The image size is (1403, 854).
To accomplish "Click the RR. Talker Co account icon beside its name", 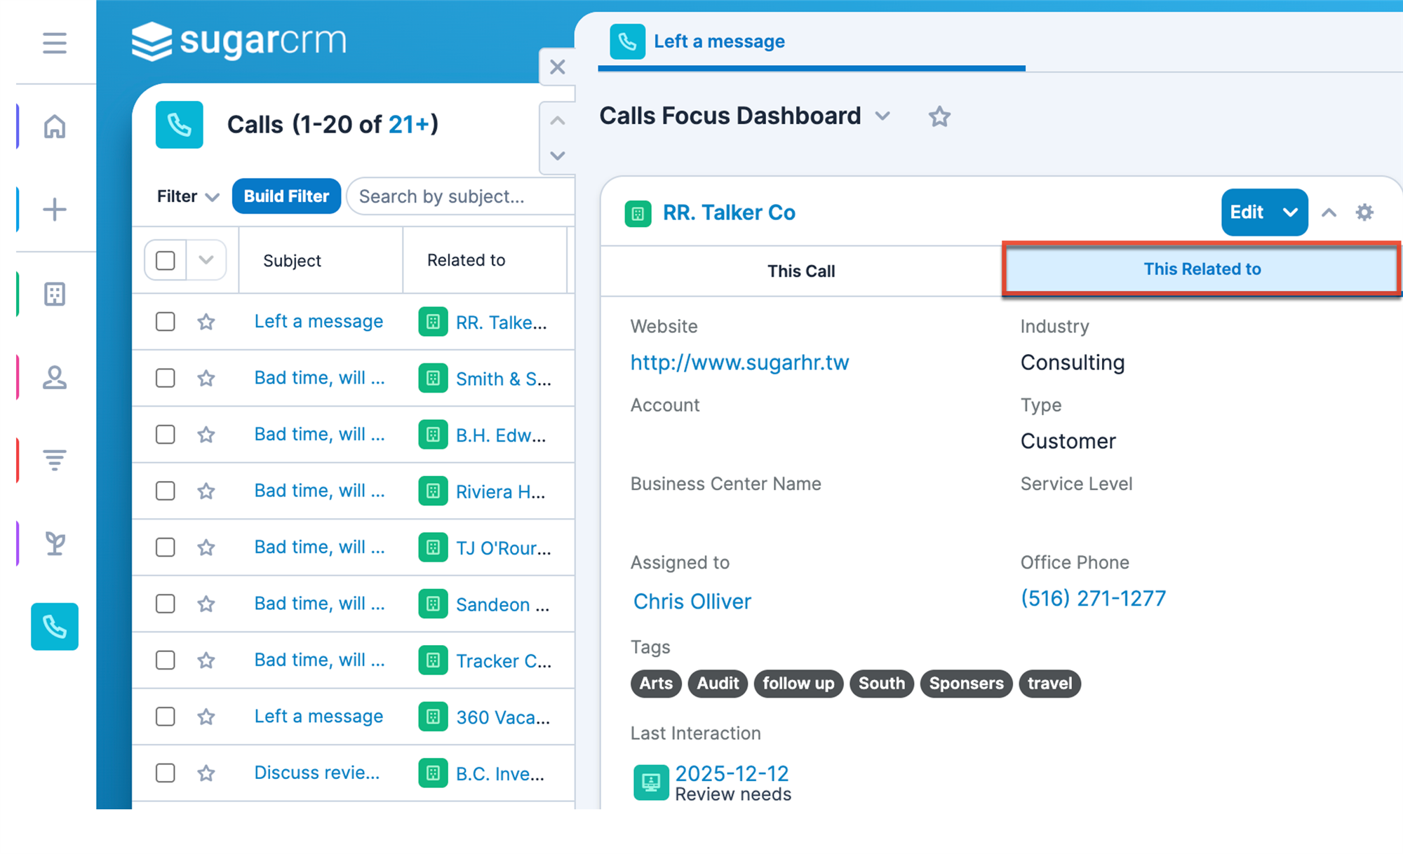I will tap(637, 213).
